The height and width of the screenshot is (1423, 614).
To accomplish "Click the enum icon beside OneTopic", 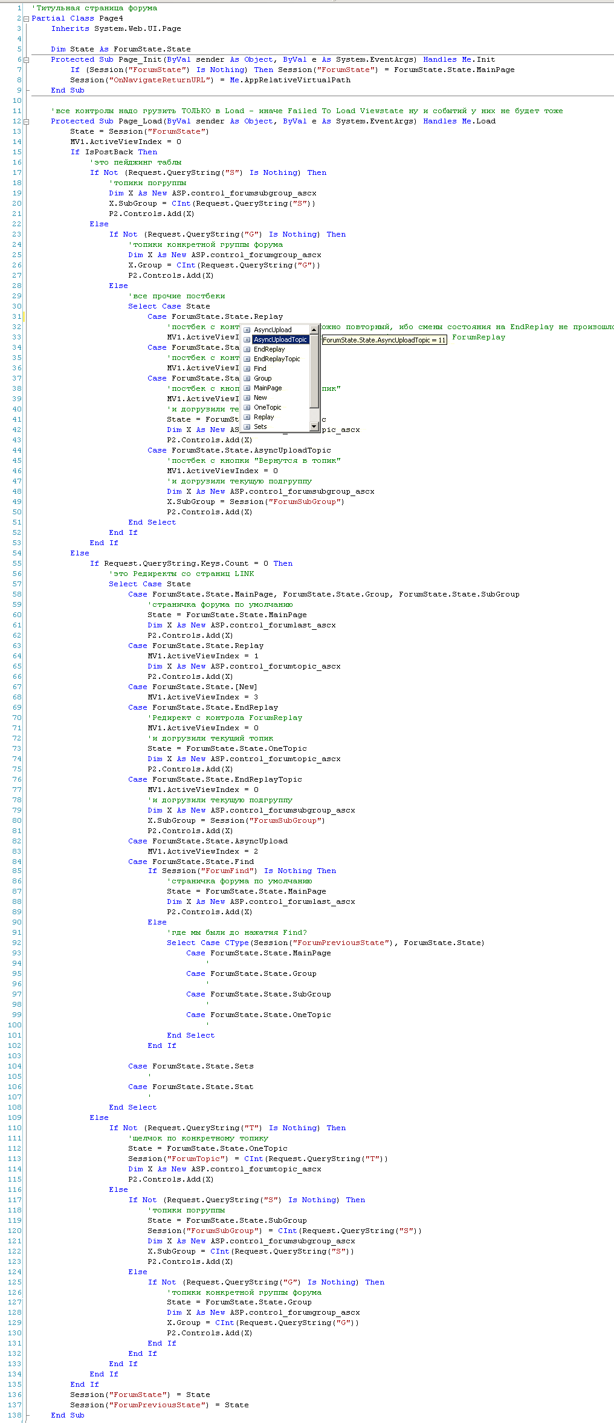I will [x=247, y=407].
